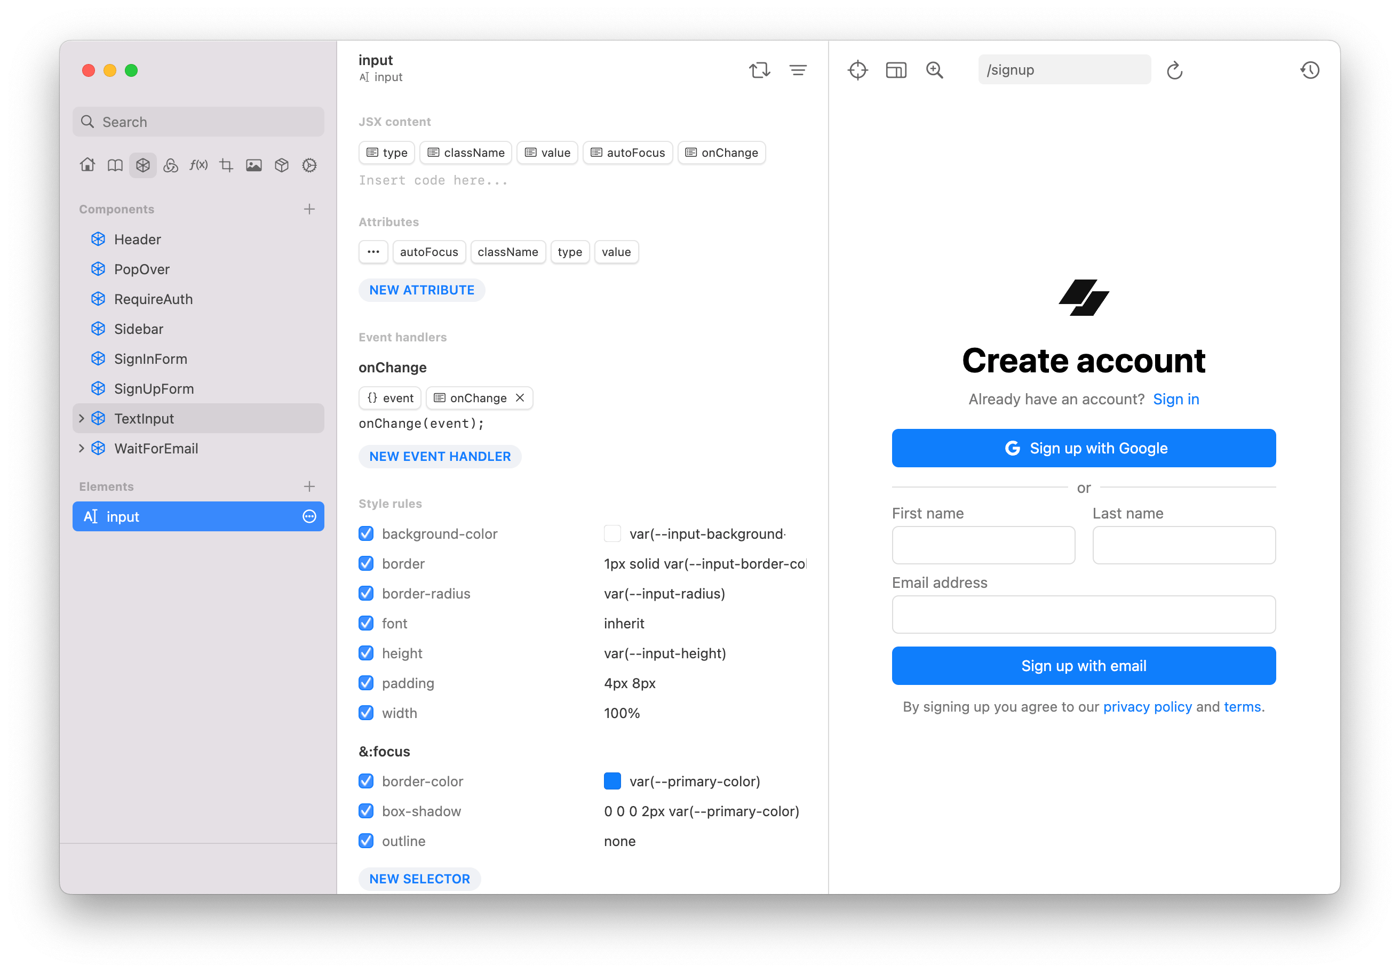The image size is (1400, 973).
Task: Select the element inspector crosshair icon
Action: point(857,69)
